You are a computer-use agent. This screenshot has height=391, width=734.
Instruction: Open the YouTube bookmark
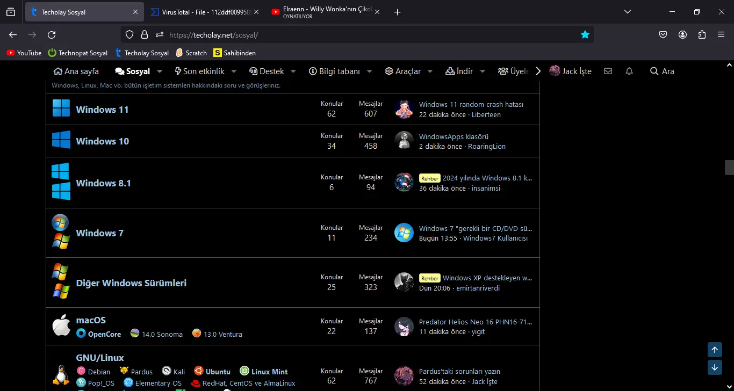[24, 53]
